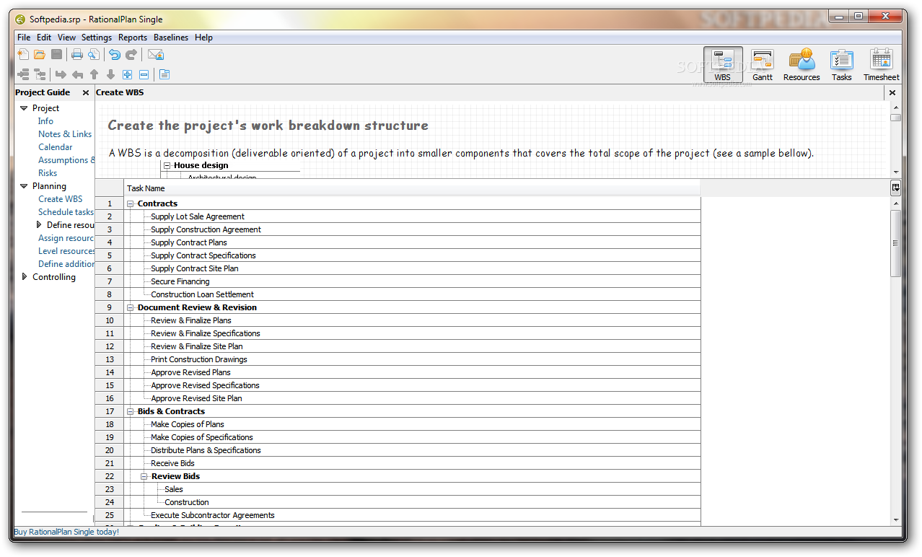Collapse the Project section in Project Guide
This screenshot has width=922, height=557.
(x=24, y=108)
